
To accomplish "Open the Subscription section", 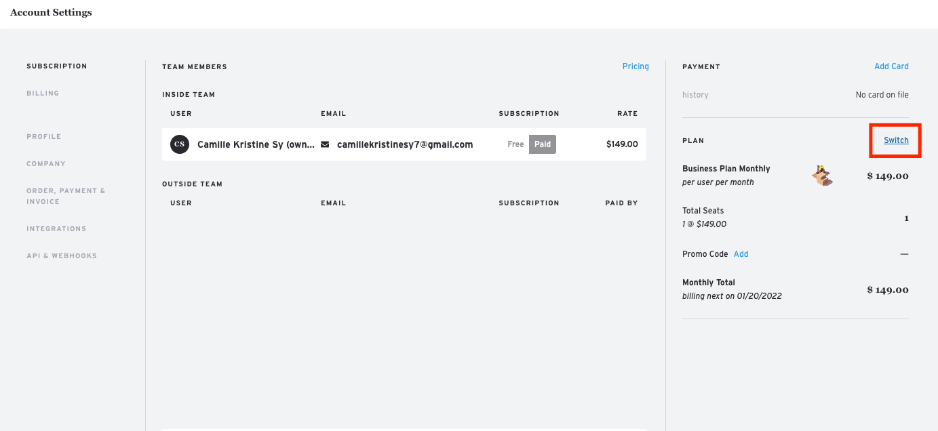I will click(x=57, y=66).
